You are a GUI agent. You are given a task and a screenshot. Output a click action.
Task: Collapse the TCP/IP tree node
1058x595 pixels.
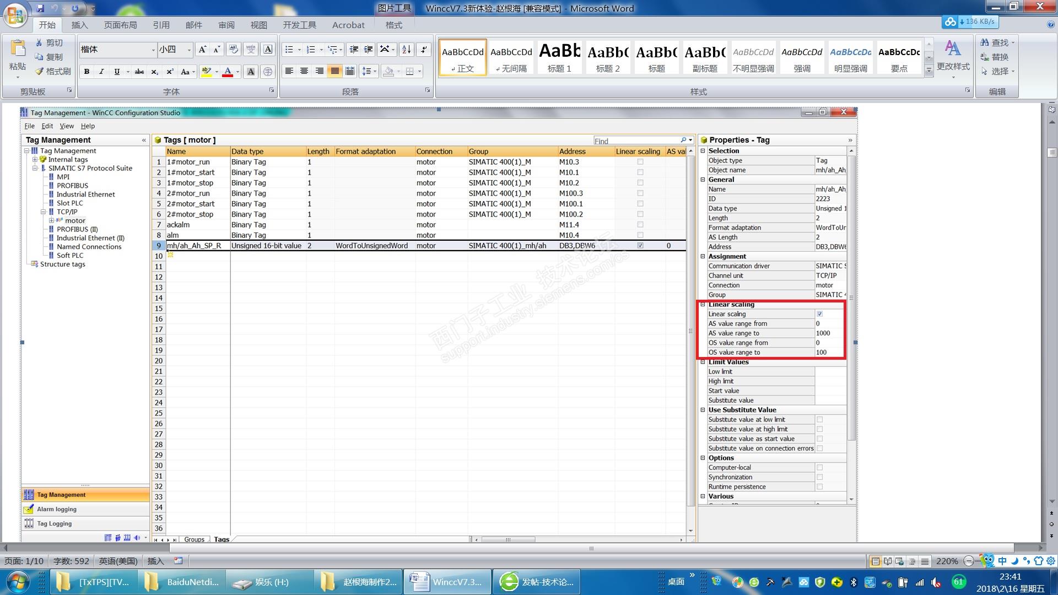pos(43,212)
